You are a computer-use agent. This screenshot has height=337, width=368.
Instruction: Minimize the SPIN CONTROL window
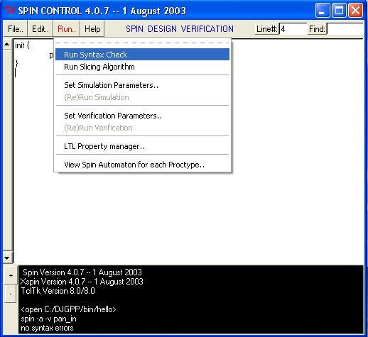(x=323, y=11)
